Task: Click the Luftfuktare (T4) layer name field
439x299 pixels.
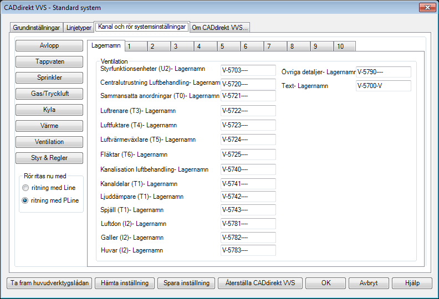Action: (x=248, y=125)
